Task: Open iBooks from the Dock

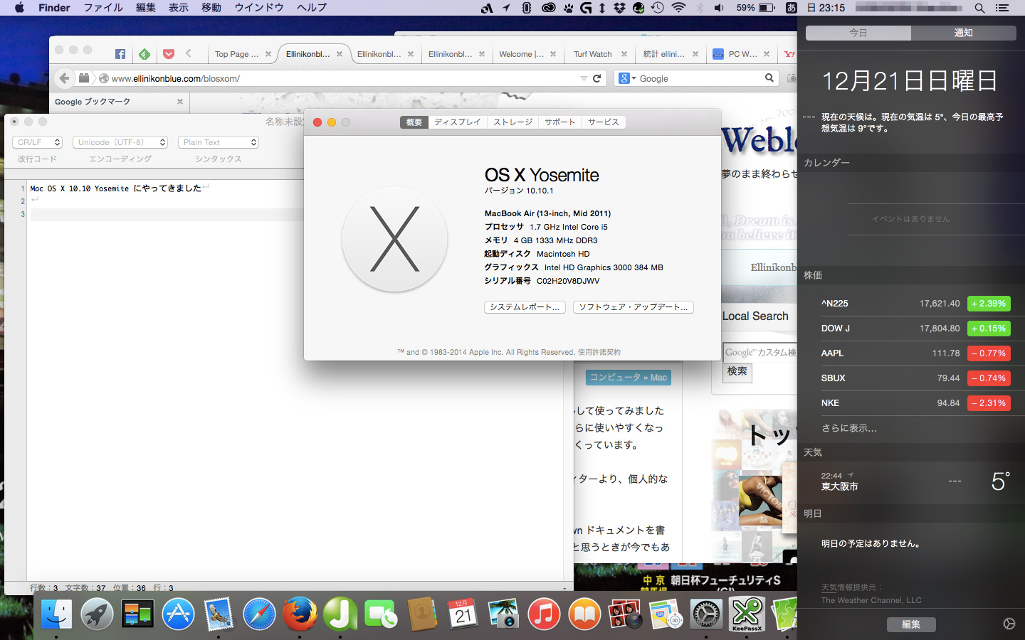Action: (x=584, y=614)
